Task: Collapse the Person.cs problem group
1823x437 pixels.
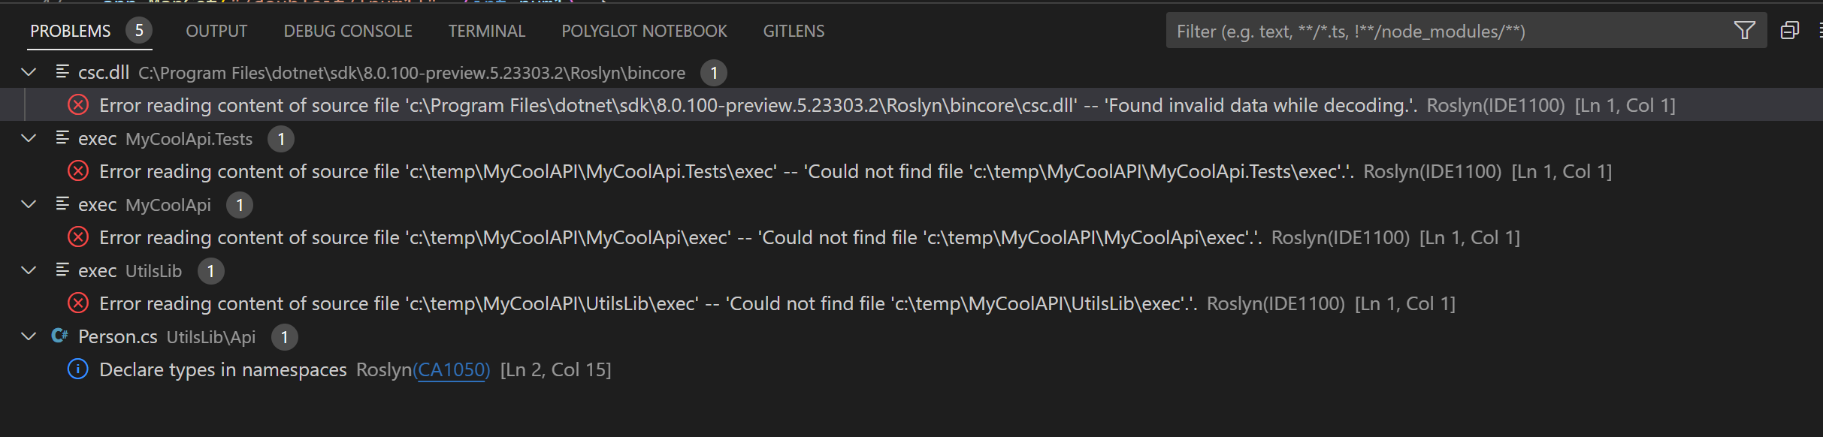Action: click(28, 336)
